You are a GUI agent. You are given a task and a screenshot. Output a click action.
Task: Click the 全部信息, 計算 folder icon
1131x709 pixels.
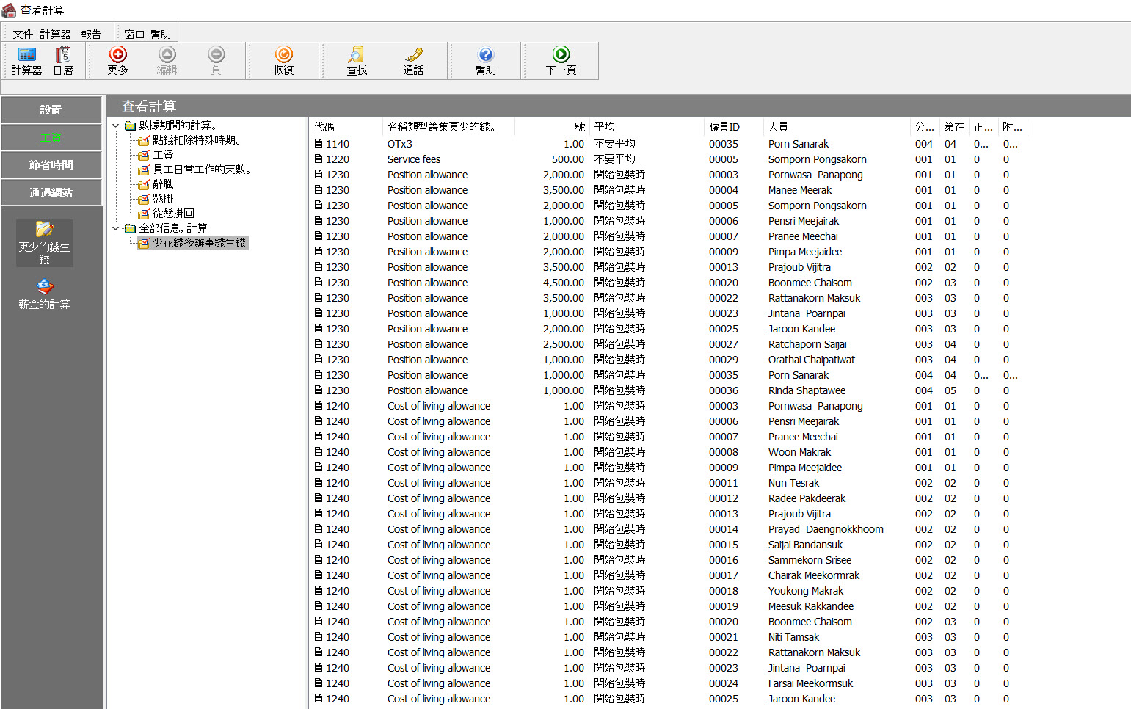coord(130,228)
